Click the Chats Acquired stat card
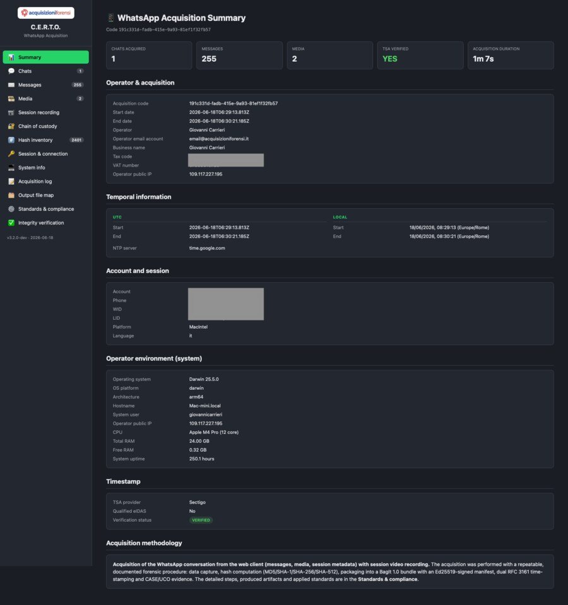The width and height of the screenshot is (568, 605). 149,55
